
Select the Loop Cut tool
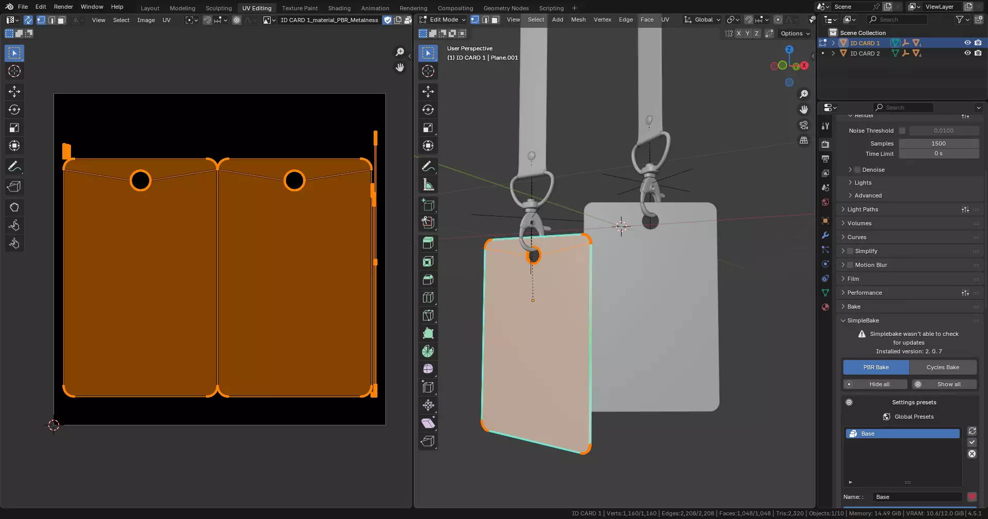coord(428,297)
